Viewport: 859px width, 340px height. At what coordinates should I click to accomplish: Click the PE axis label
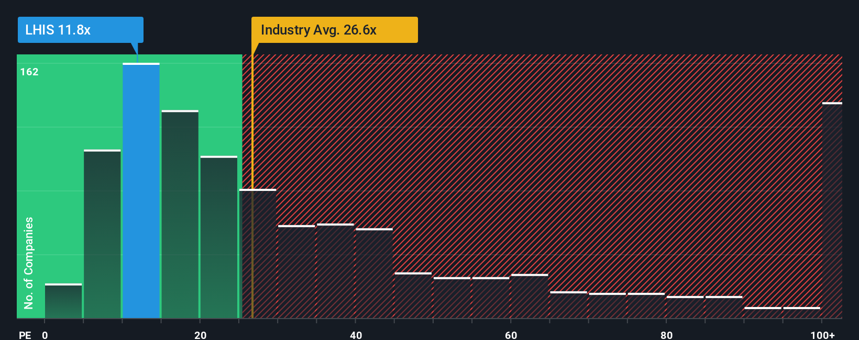tap(25, 335)
